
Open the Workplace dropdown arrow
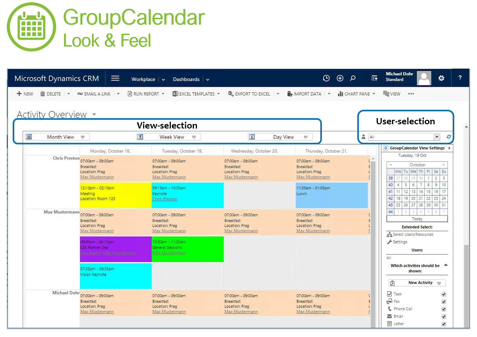(x=163, y=80)
